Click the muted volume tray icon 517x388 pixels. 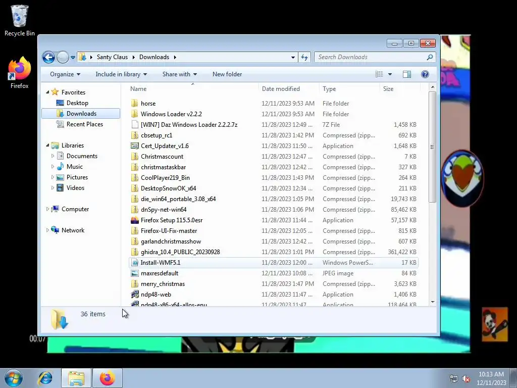click(x=466, y=379)
